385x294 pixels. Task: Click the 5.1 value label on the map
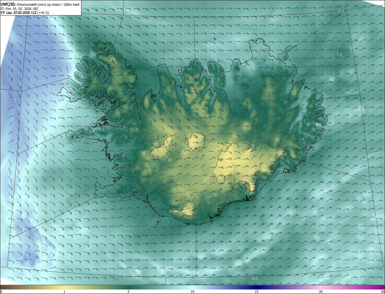pos(72,137)
